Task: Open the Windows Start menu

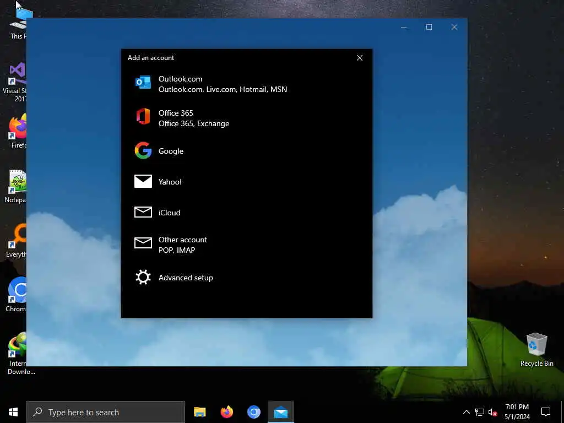Action: (x=13, y=412)
